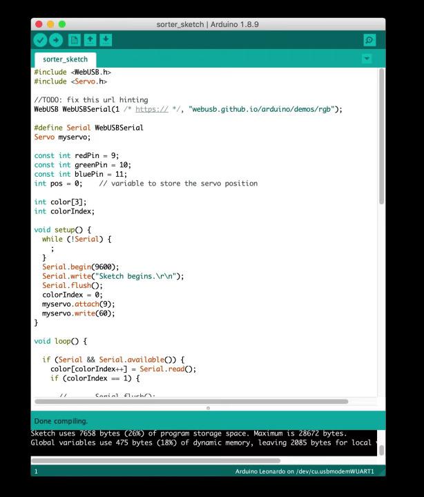The height and width of the screenshot is (497, 424).
Task: Click the 'Servo myservo;' line
Action: coord(62,137)
